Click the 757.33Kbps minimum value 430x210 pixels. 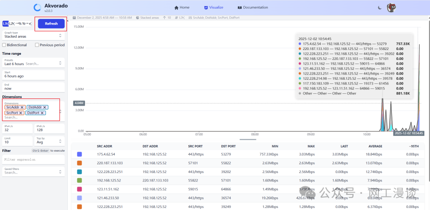coord(269,154)
